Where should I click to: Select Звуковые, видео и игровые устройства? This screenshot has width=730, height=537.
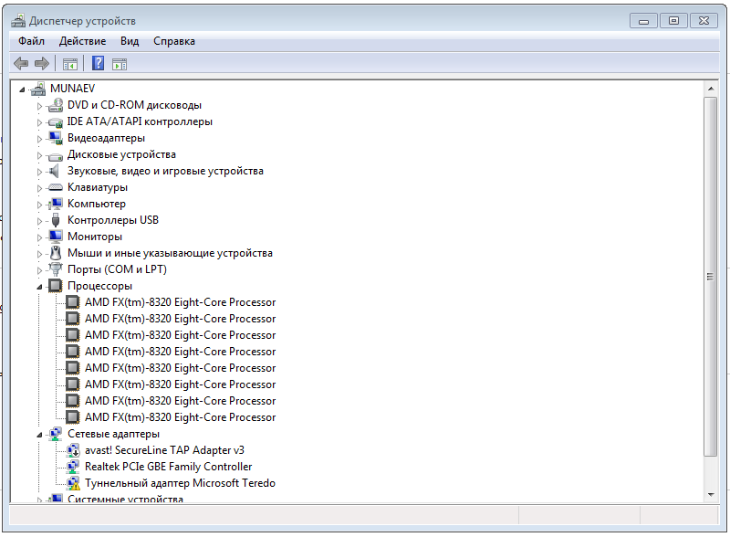pos(165,171)
